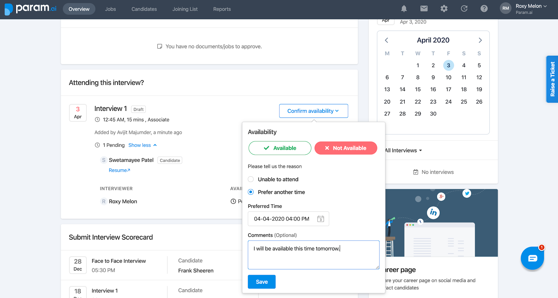Go to previous month in calendar
The height and width of the screenshot is (298, 558).
click(386, 40)
